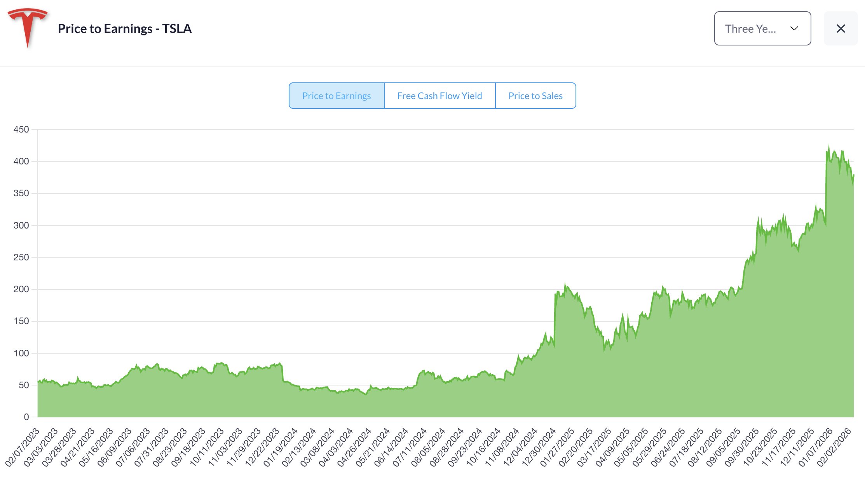The height and width of the screenshot is (478, 865).
Task: Click the 02/07/2023 x-axis date label
Action: pyautogui.click(x=23, y=447)
